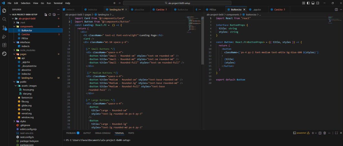Open the Run and Debug view

pyautogui.click(x=4, y=37)
